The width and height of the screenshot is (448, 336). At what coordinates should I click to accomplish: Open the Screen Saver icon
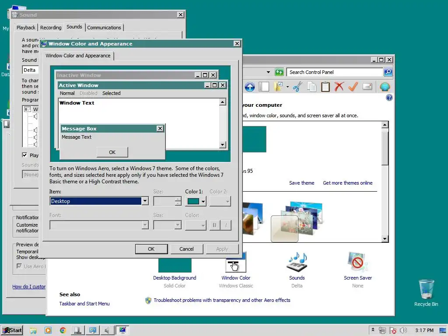point(357,262)
